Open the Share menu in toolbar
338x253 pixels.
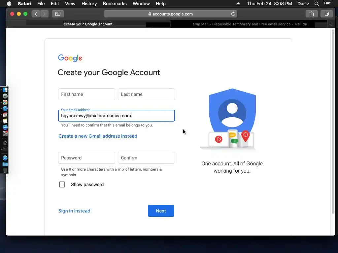click(x=312, y=14)
